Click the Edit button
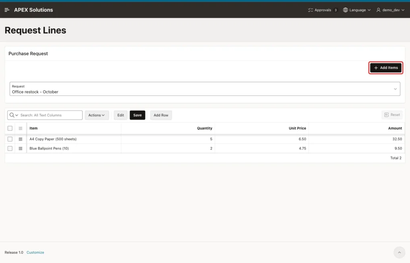Screen dimensions: 410x263 (x=121, y=115)
